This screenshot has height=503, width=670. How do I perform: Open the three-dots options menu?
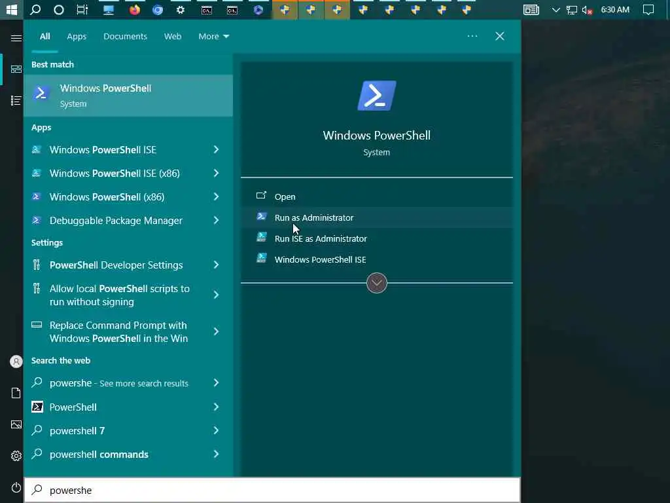point(472,36)
